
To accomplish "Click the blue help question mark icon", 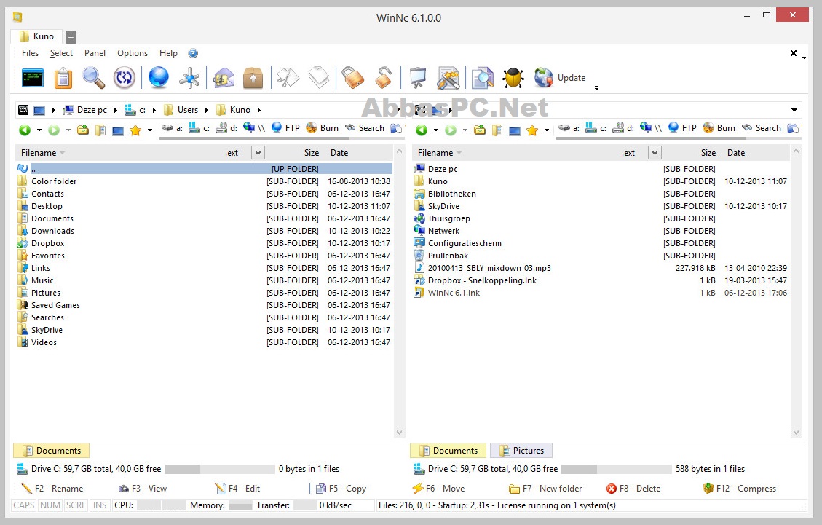I will coord(193,53).
